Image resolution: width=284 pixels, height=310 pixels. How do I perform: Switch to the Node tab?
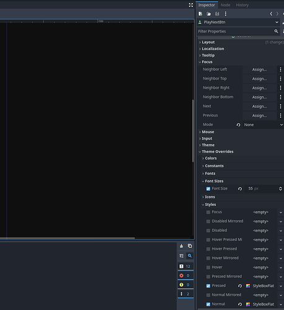(225, 5)
